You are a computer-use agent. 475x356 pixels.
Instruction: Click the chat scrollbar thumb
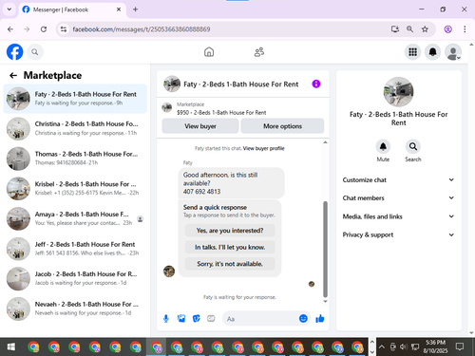tap(325, 249)
